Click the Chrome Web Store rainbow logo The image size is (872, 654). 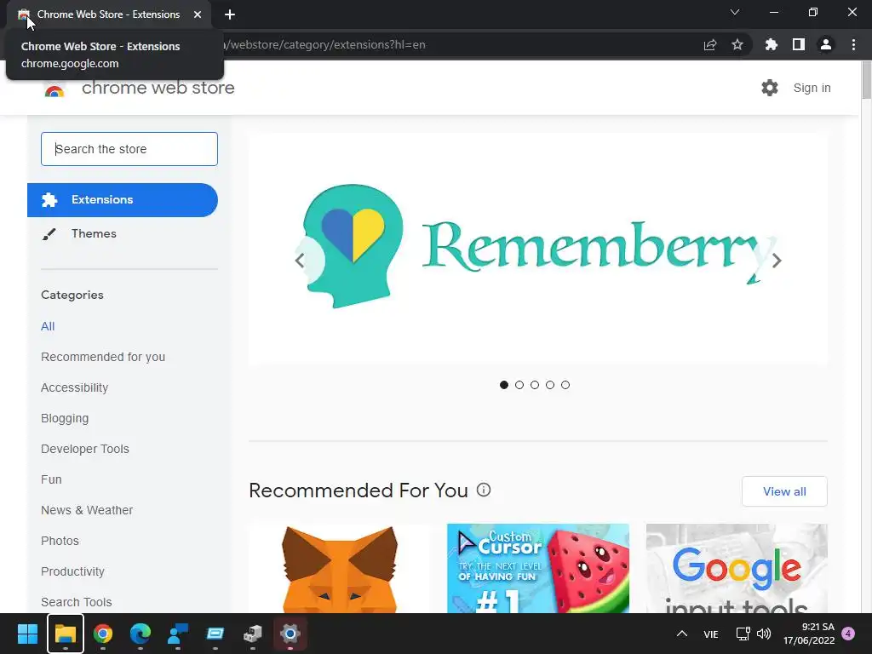pyautogui.click(x=54, y=90)
